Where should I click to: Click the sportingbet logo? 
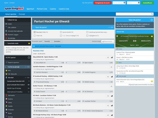(14, 9)
